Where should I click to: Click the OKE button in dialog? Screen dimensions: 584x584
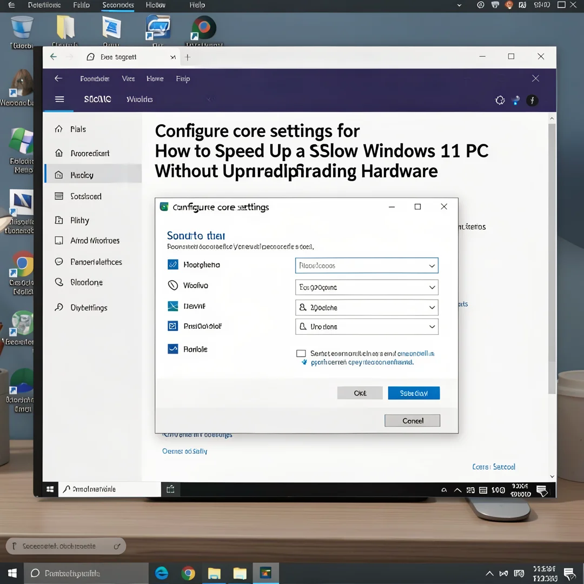pos(360,393)
